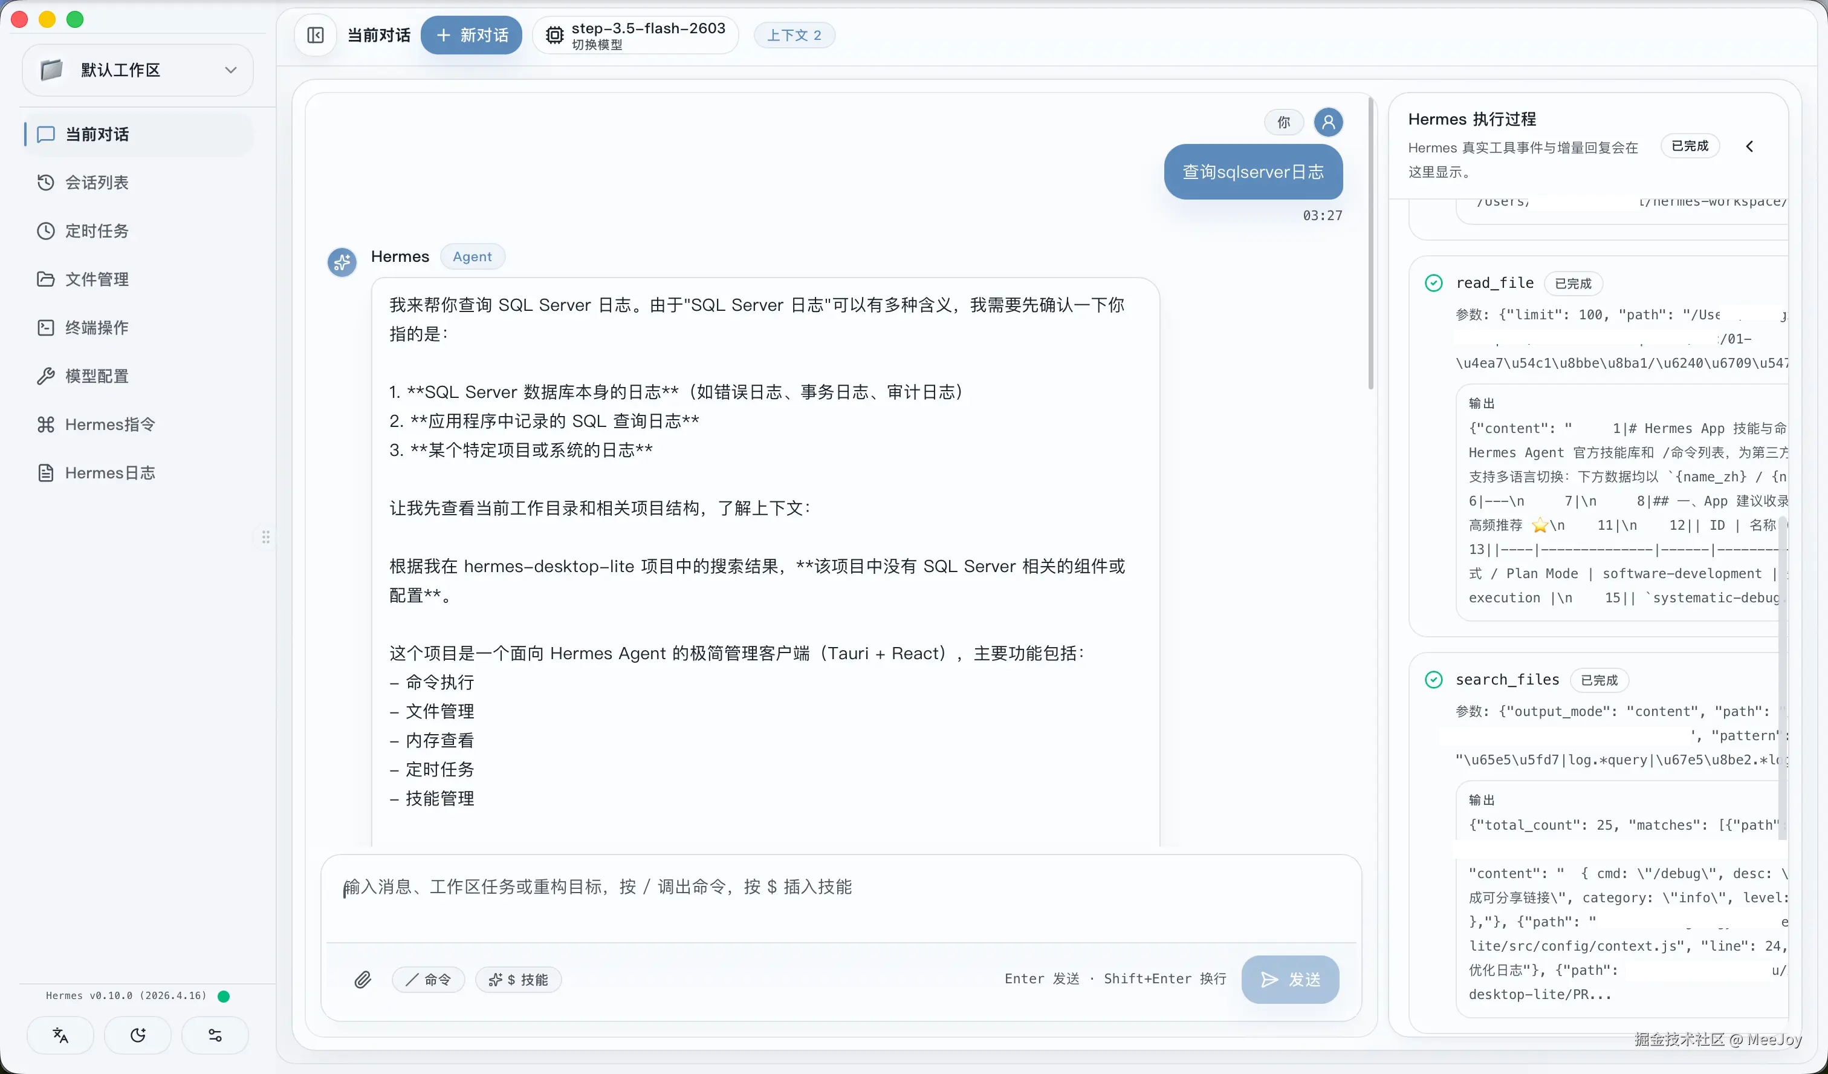This screenshot has width=1828, height=1074.
Task: Open 终端操作 from sidebar
Action: tap(97, 327)
